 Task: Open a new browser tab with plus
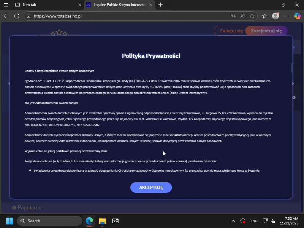click(x=160, y=5)
